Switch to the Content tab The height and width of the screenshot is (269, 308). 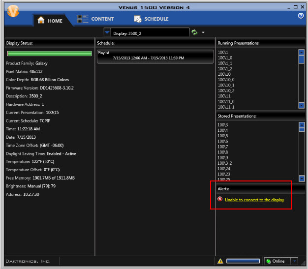coord(102,19)
